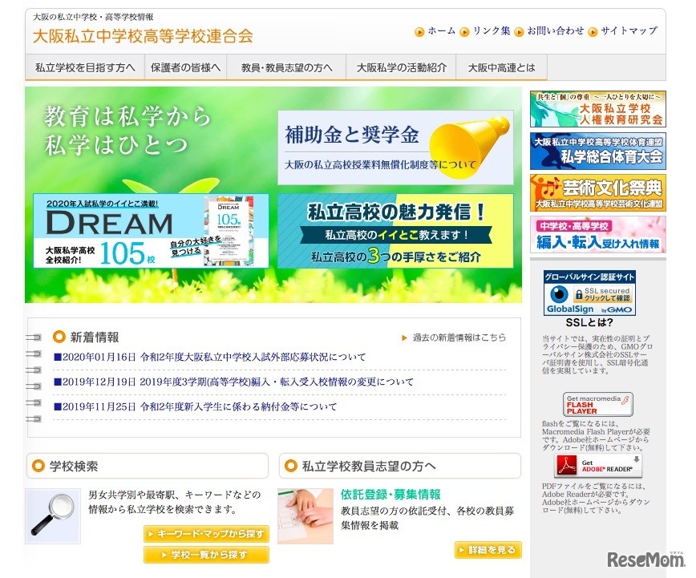The width and height of the screenshot is (696, 578).
Task: Click the orange arrow icon beside リンク集
Action: (465, 32)
